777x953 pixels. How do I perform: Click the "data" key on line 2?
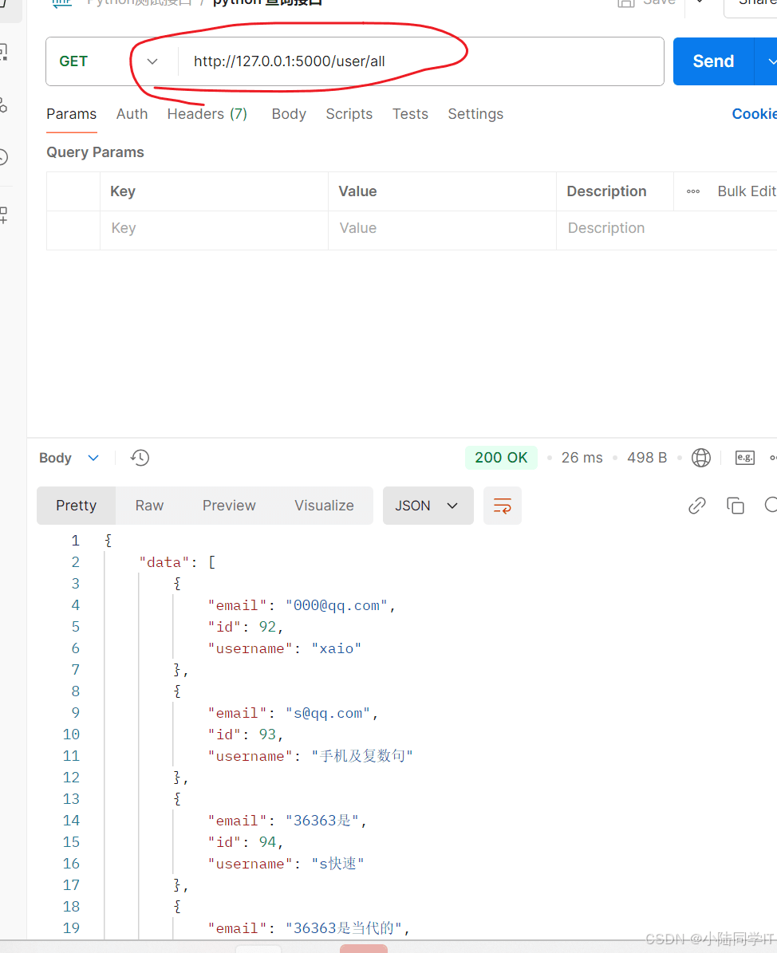tap(164, 563)
